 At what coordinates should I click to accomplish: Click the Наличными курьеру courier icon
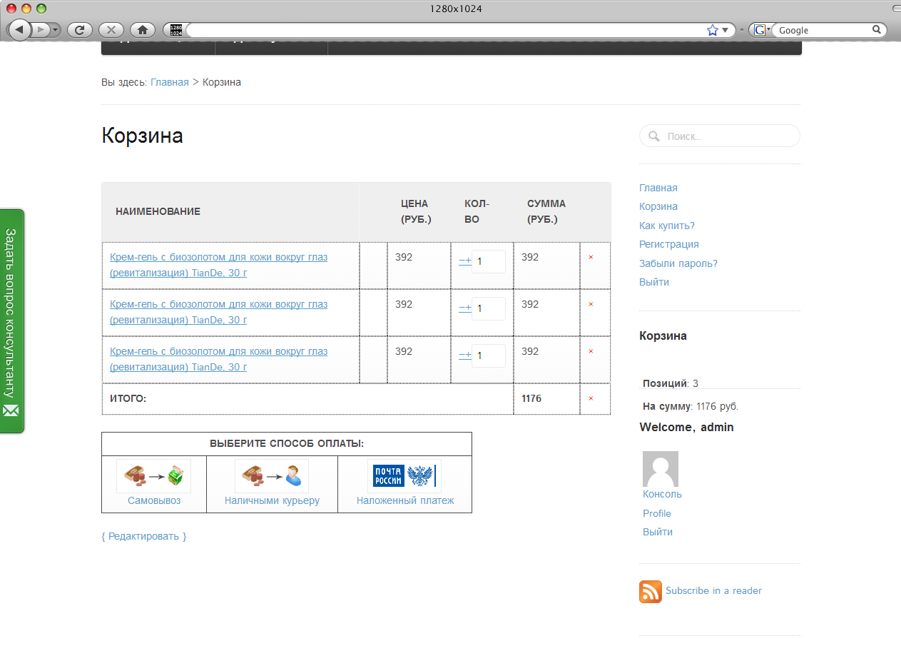coord(272,475)
